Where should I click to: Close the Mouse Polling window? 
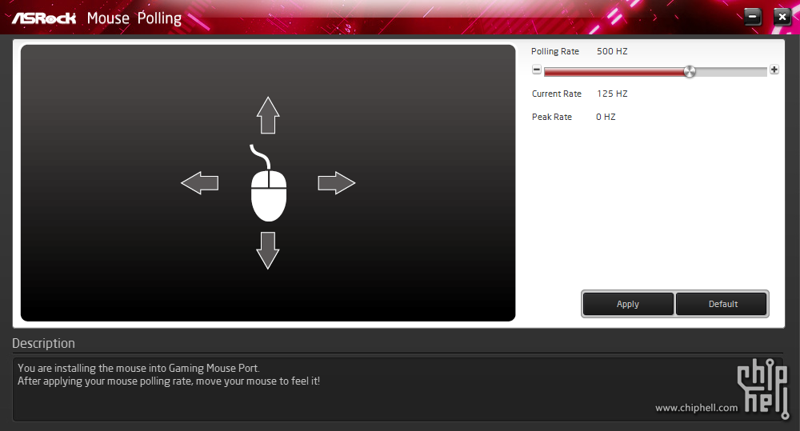click(782, 17)
